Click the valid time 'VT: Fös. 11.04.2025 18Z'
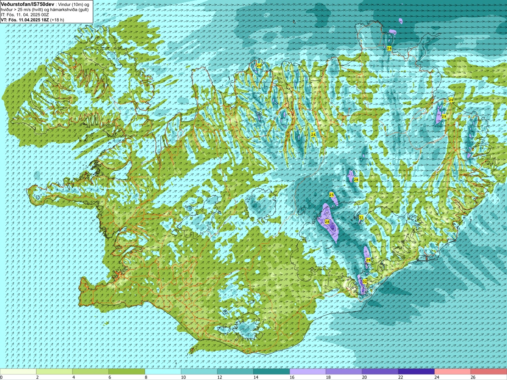The image size is (507, 380). pyautogui.click(x=25, y=20)
